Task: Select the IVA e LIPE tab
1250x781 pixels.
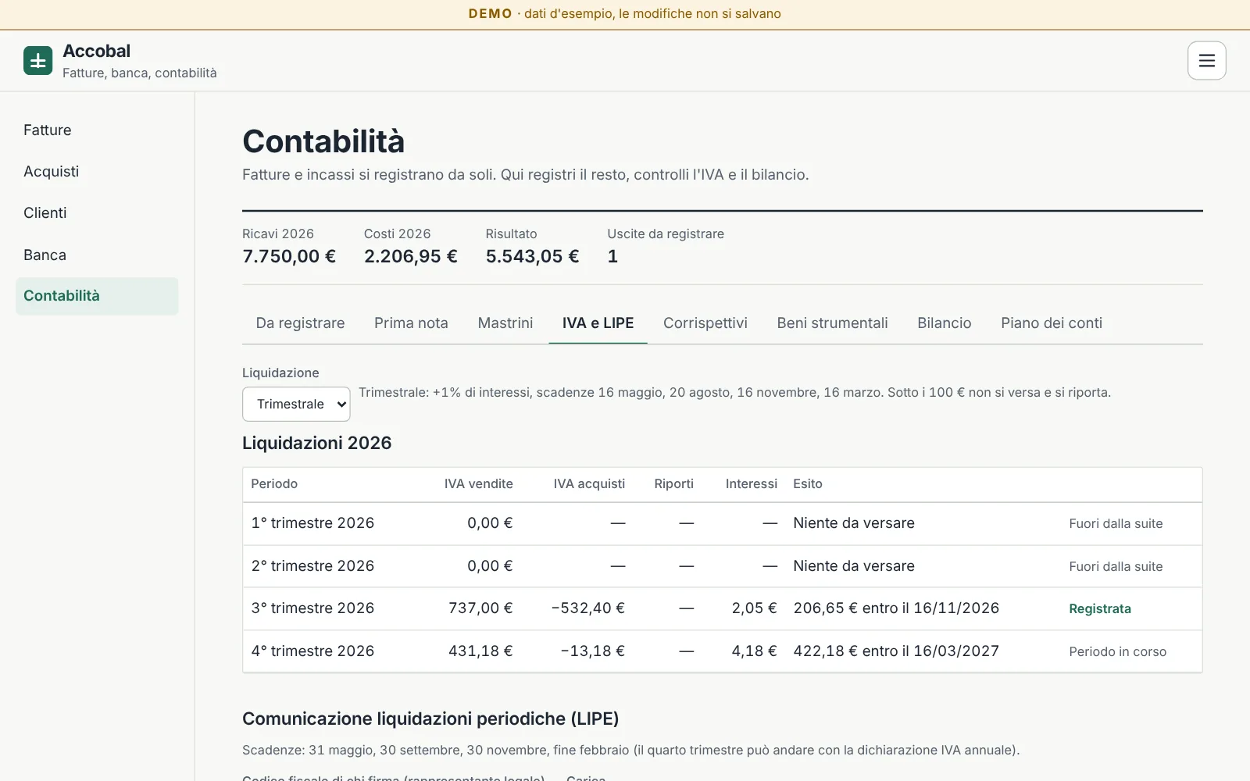Action: 598,323
